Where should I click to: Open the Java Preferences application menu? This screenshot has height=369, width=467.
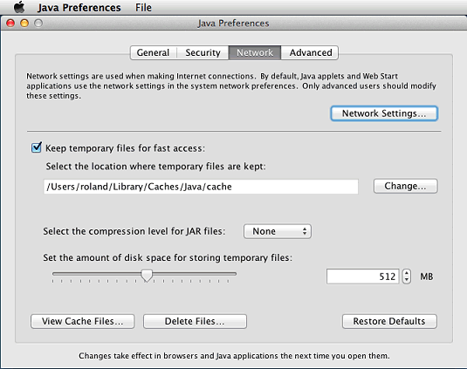click(79, 8)
